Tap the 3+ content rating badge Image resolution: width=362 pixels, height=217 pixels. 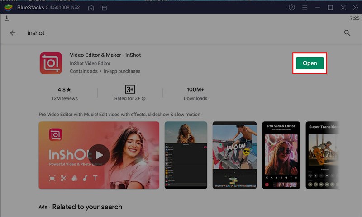[130, 89]
